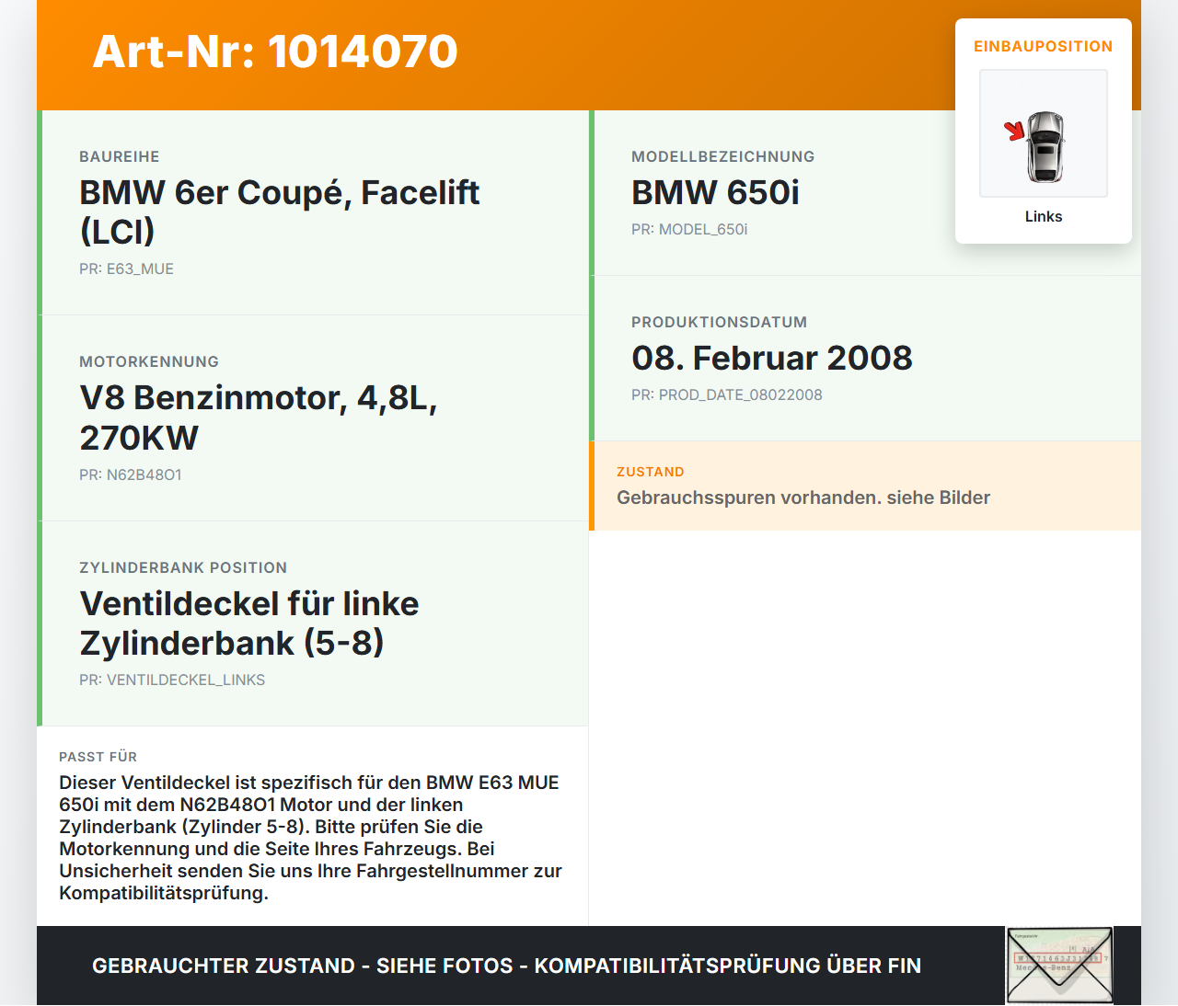Click the highlighted FIN number inside the envelope image

pyautogui.click(x=1057, y=957)
